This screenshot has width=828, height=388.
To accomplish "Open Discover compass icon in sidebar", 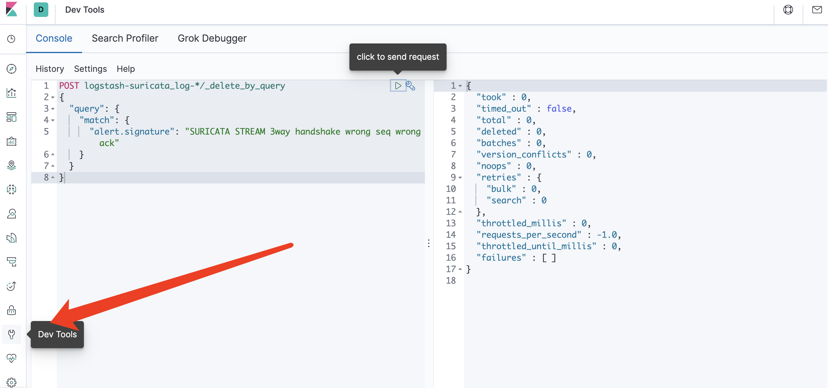I will tap(11, 69).
